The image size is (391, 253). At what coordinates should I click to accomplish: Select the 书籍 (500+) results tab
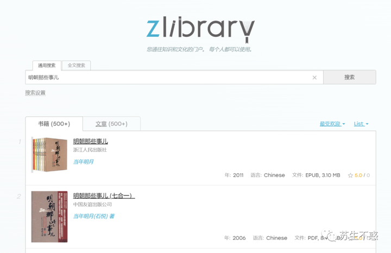[x=54, y=124]
